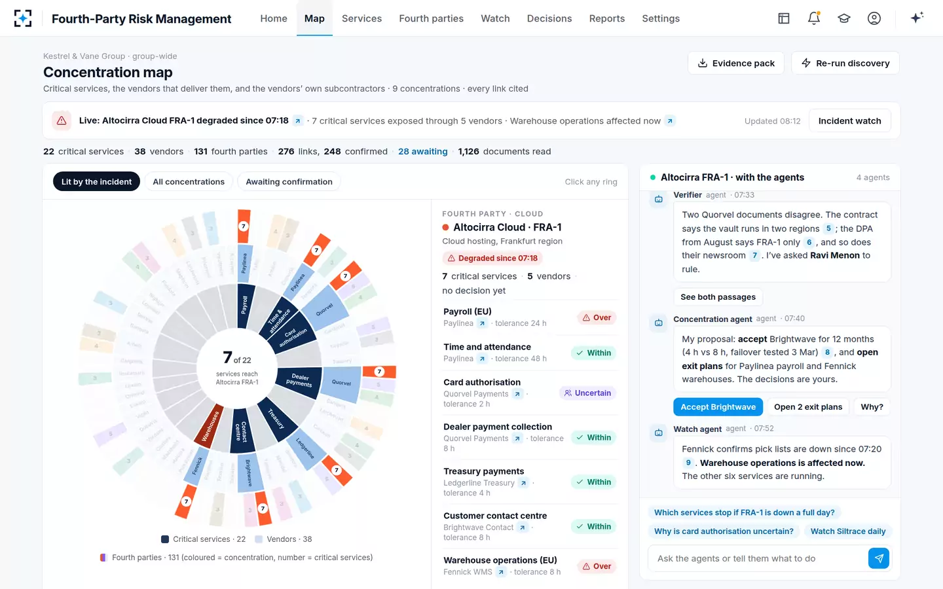The width and height of the screenshot is (943, 589).
Task: Focus the Ask the agents input
Action: pos(760,558)
